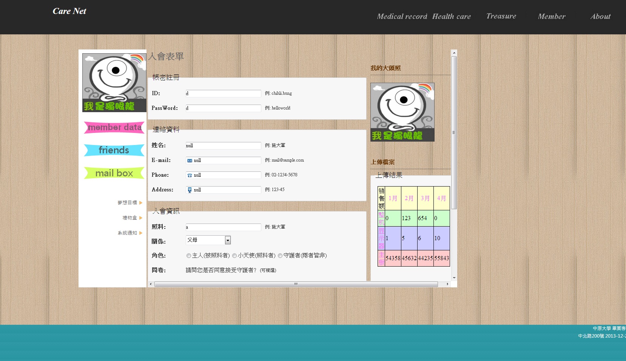Click the horizontal scrollbar thumb
The image size is (626, 361).
pyautogui.click(x=296, y=284)
